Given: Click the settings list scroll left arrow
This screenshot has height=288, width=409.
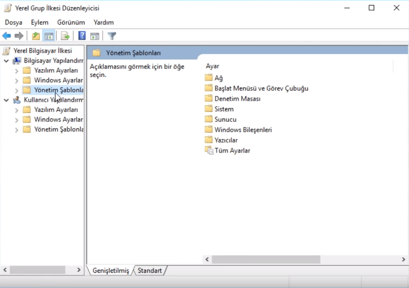Looking at the screenshot, I should (x=207, y=259).
